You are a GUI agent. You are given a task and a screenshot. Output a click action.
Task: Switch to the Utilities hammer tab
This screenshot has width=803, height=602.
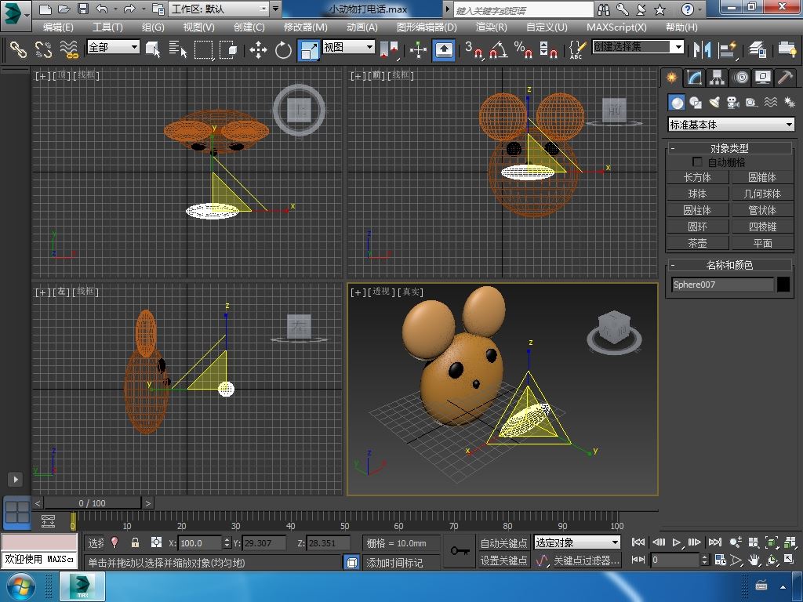tap(786, 78)
